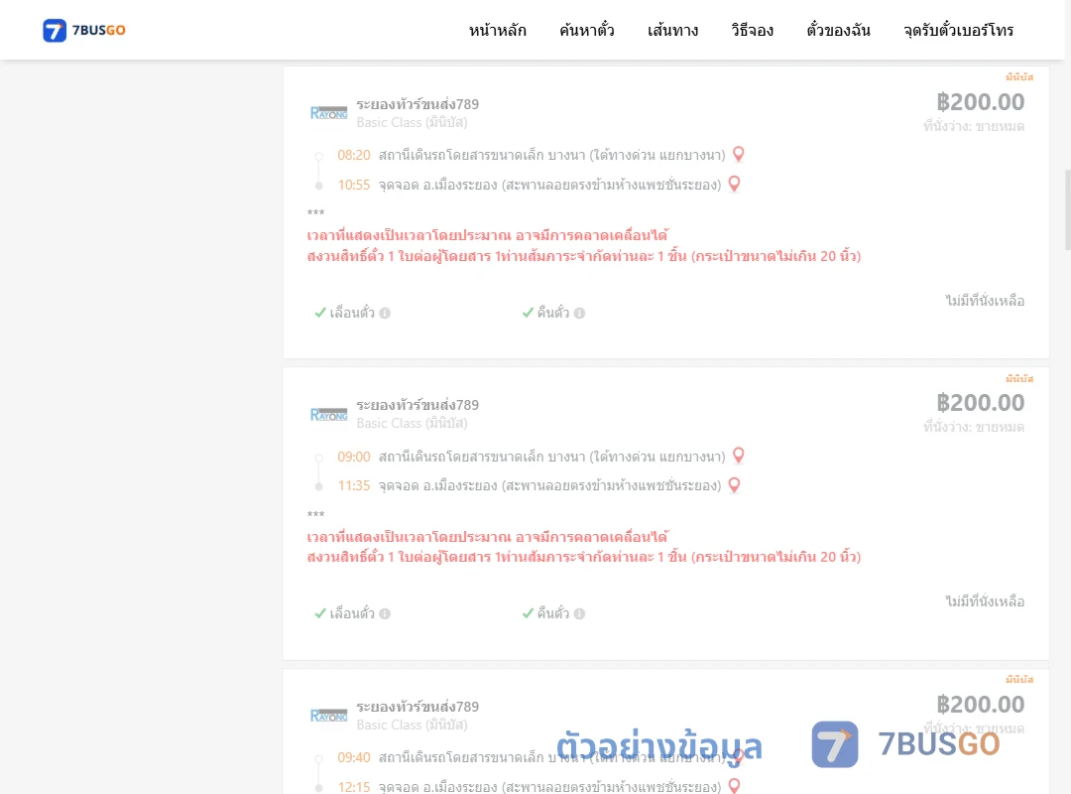Click the 11:35 arrival time

(x=354, y=485)
